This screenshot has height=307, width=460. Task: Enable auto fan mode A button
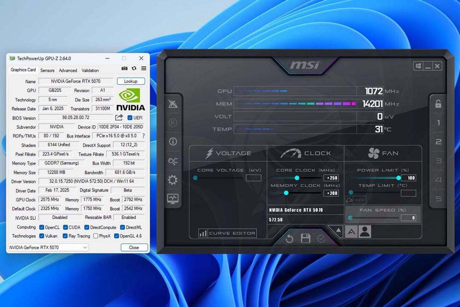(351, 232)
